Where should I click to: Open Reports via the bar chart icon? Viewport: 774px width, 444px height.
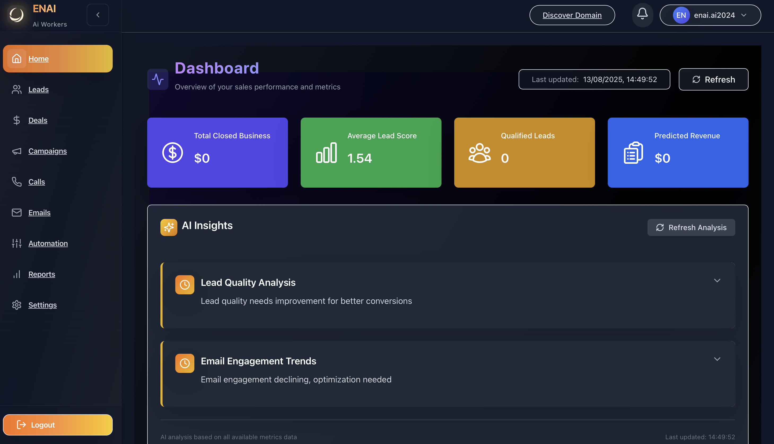[x=17, y=274]
